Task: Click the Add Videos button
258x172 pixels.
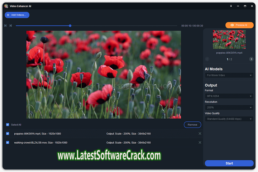Action: (17, 15)
